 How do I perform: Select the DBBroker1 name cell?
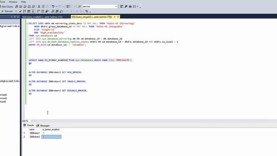tap(35, 133)
